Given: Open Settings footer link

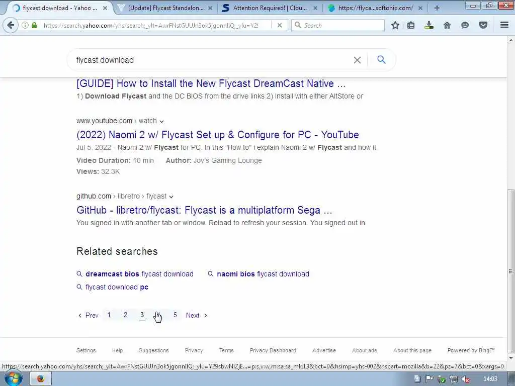Looking at the screenshot, I should point(86,350).
